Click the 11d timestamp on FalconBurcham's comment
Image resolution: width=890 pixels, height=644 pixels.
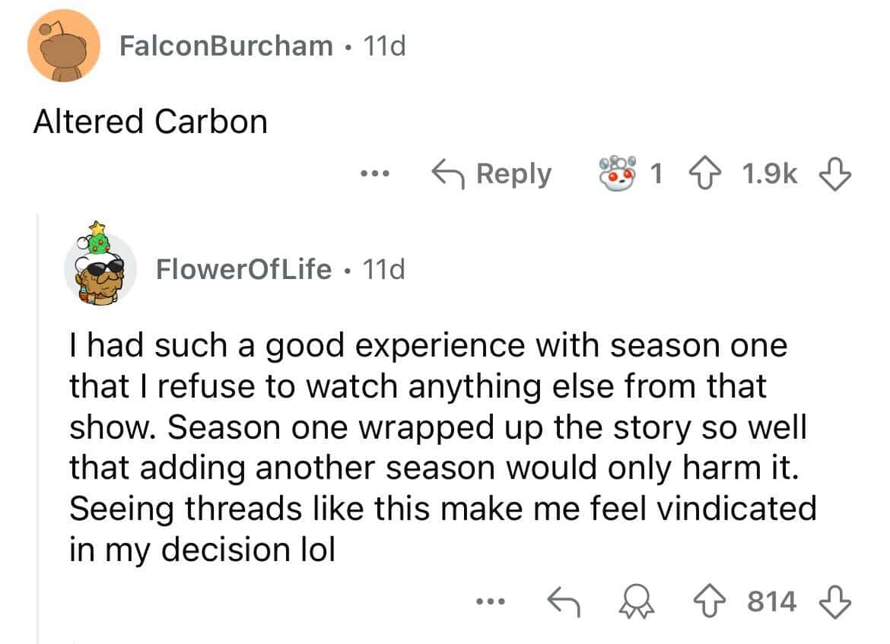coord(385,46)
